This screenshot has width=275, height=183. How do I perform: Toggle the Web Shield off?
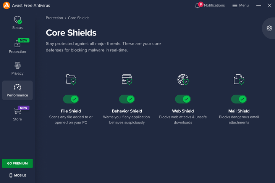(x=183, y=99)
